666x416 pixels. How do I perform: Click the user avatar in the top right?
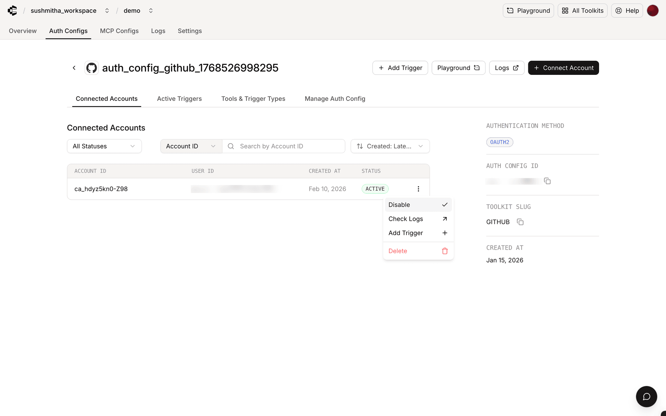(653, 10)
